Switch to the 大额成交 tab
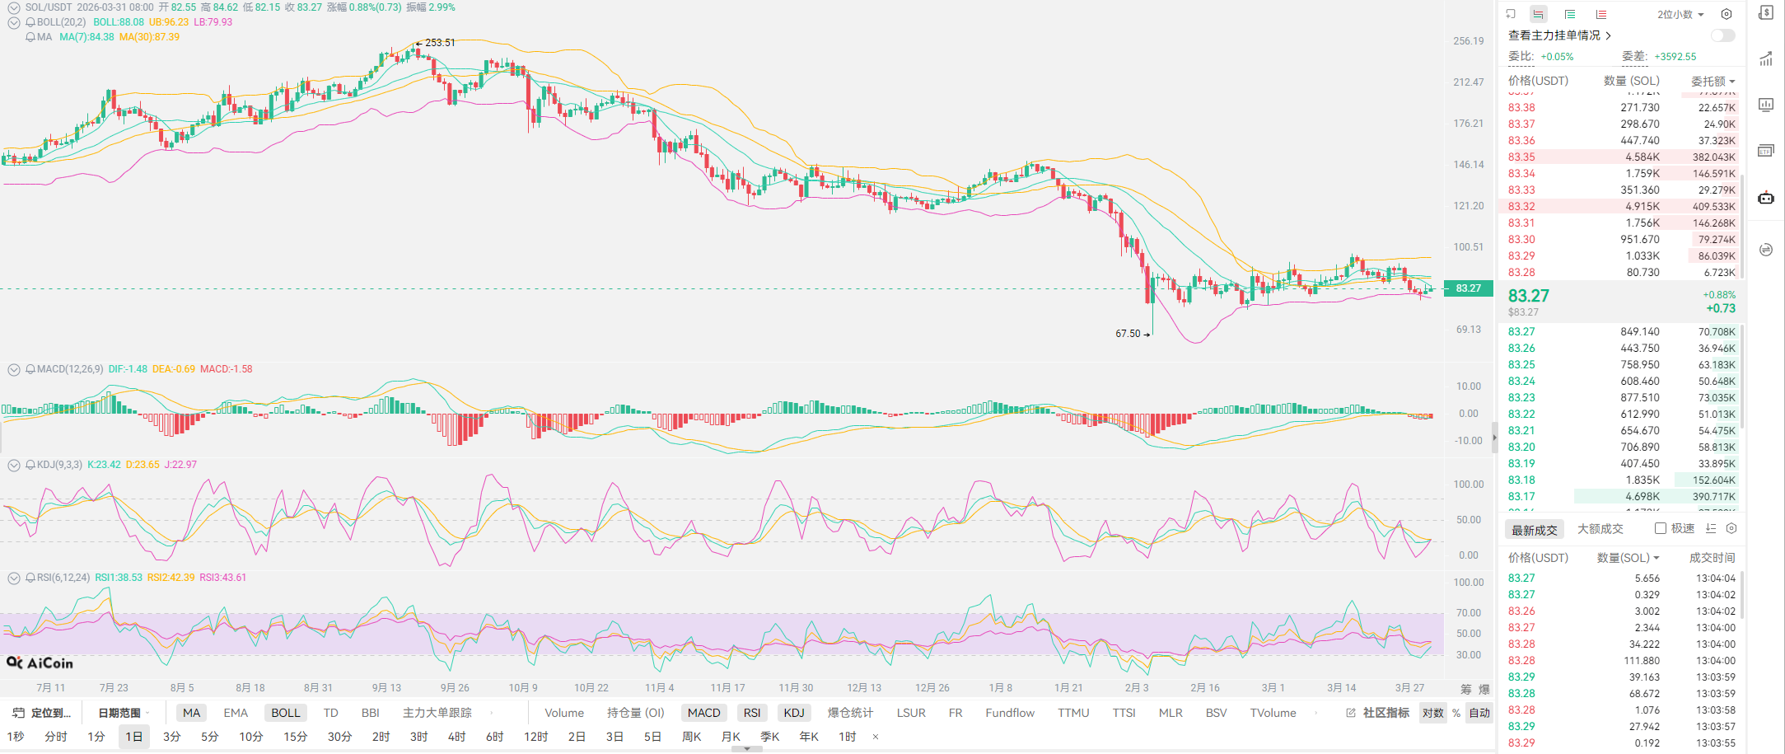 point(1600,529)
